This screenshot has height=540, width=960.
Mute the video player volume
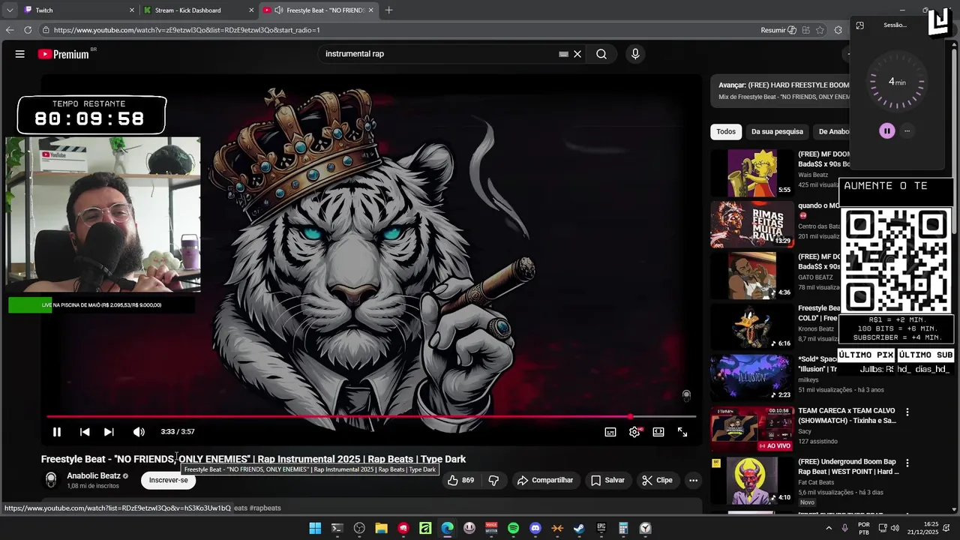click(x=139, y=432)
